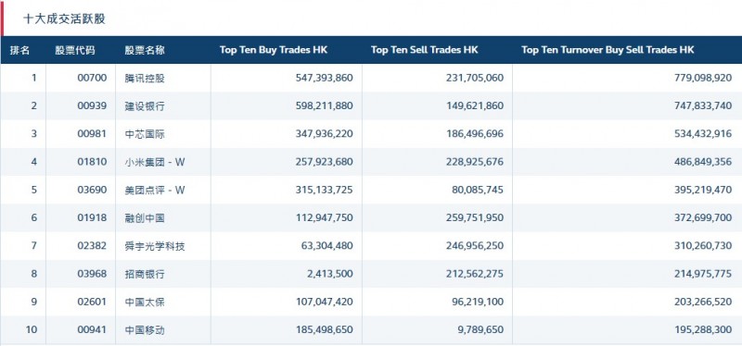Click turnover value 779,098,920

[x=703, y=78]
